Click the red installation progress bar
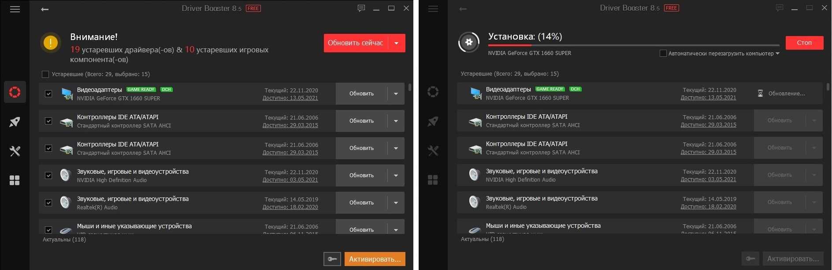 [x=634, y=45]
